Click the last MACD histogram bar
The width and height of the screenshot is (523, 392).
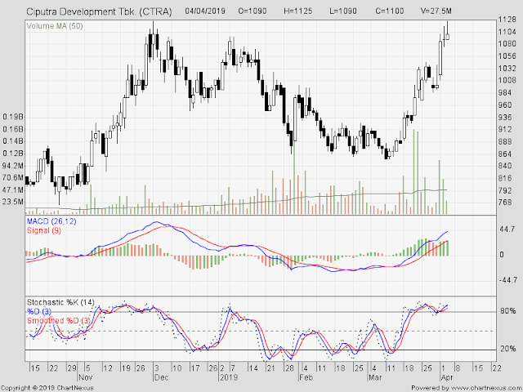pos(447,248)
